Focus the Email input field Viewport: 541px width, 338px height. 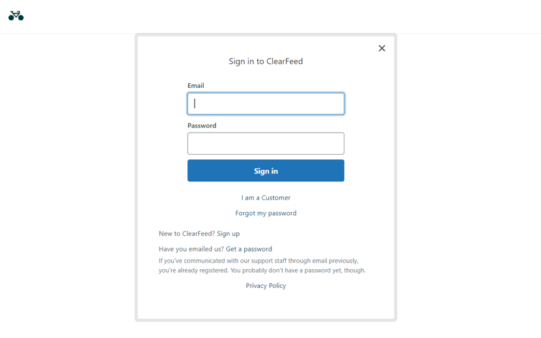tap(266, 104)
